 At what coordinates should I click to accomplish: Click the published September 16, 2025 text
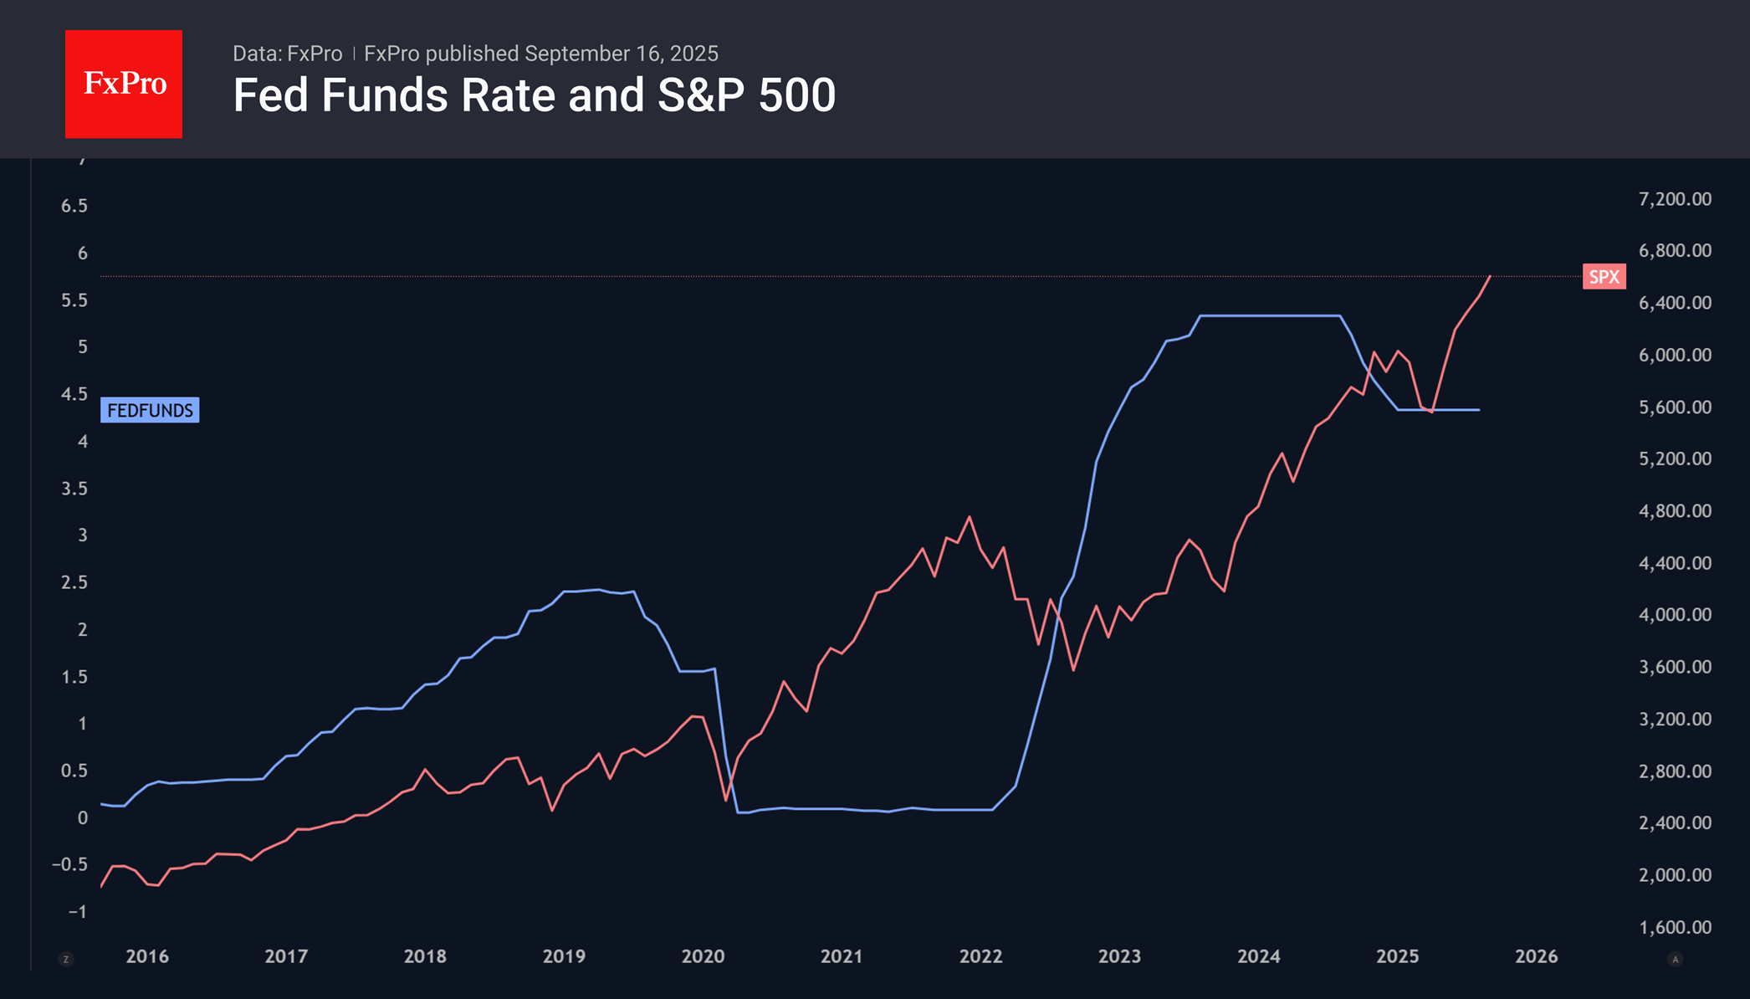pos(540,54)
